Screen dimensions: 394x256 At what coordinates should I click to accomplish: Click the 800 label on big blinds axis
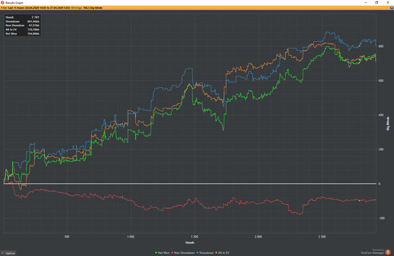click(x=381, y=46)
